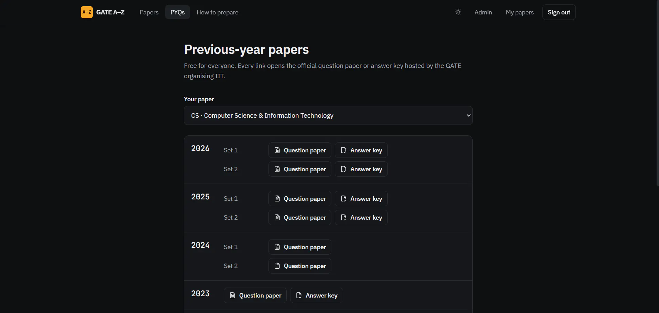Click the orange A–Z logo icon

coord(87,12)
